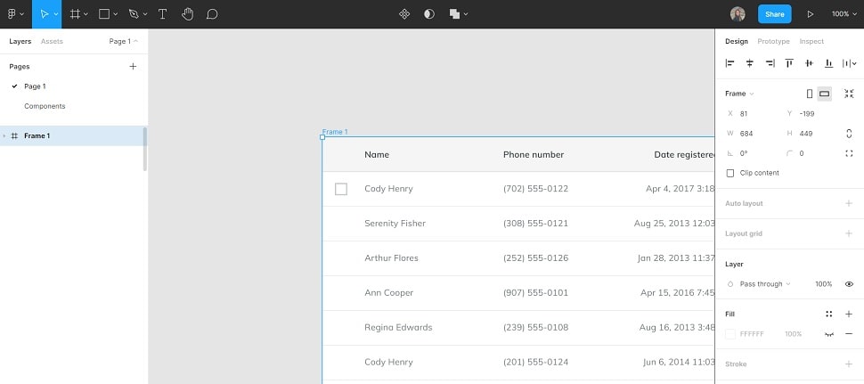The image size is (864, 384).
Task: Toggle Constrain proportions lock
Action: (849, 134)
